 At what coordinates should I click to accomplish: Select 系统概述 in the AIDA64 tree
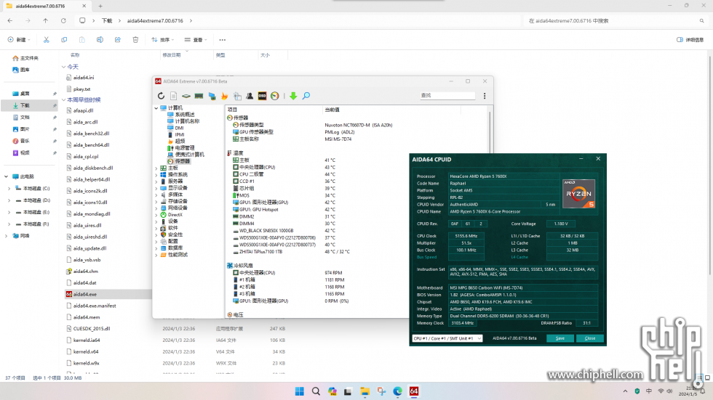point(185,115)
